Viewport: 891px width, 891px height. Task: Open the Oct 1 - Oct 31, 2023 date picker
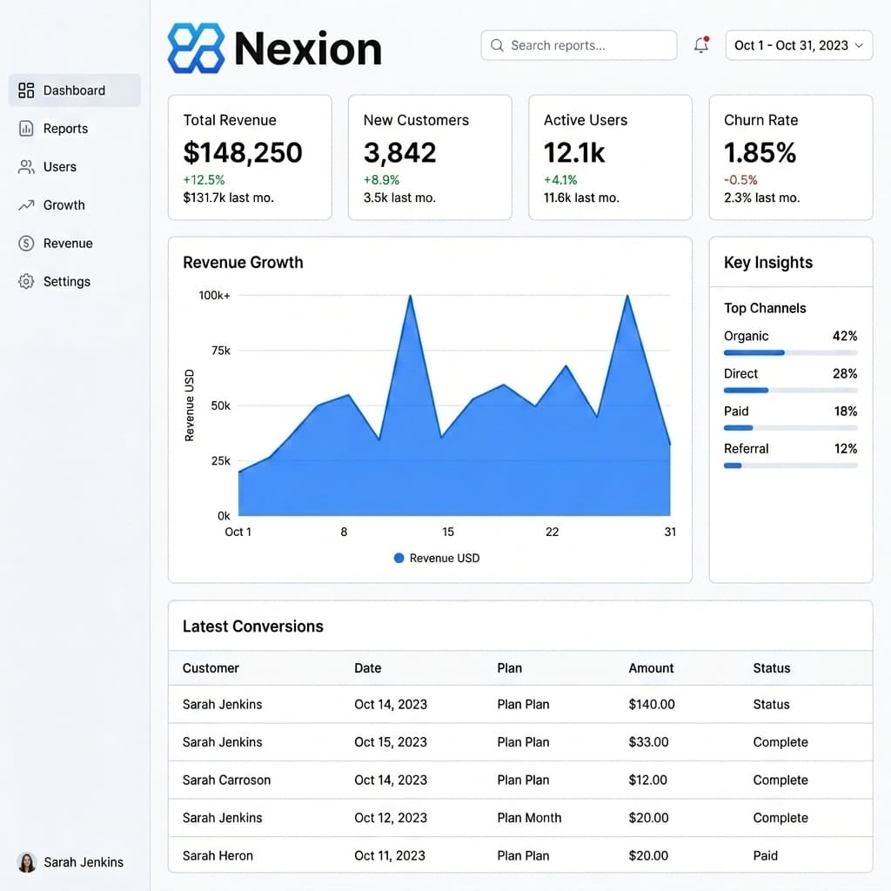[799, 45]
